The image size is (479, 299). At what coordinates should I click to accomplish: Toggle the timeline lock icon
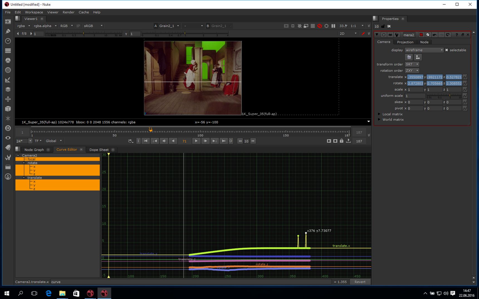(x=341, y=141)
